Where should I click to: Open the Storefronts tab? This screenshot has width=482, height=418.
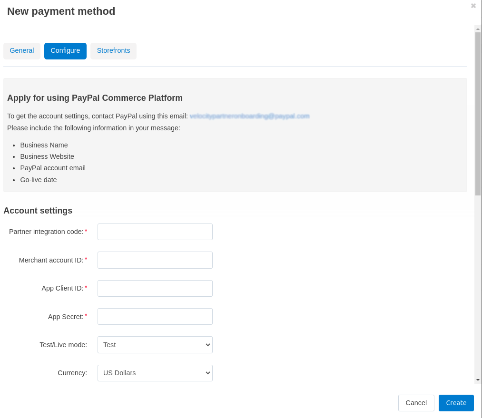(113, 51)
